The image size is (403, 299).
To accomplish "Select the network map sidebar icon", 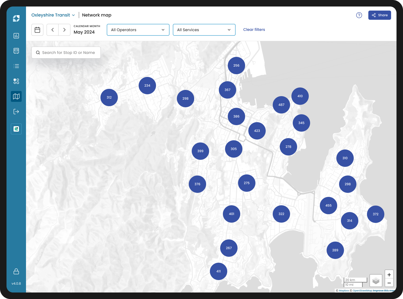I will [16, 96].
